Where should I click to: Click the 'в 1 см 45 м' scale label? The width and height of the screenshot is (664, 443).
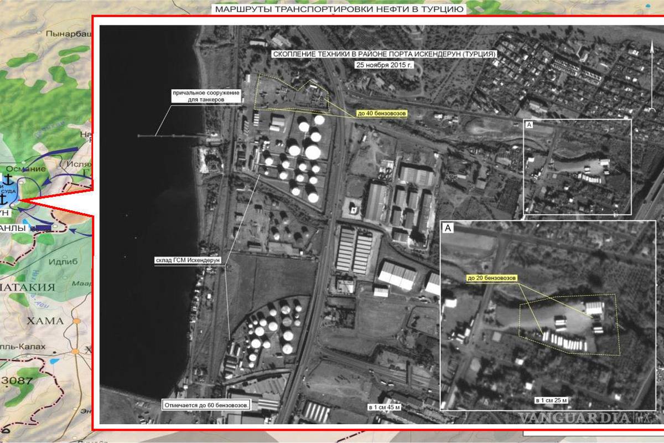(385, 407)
